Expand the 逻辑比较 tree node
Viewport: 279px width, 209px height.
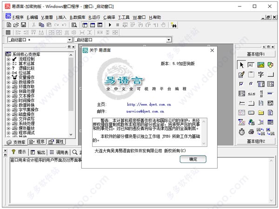(8, 68)
